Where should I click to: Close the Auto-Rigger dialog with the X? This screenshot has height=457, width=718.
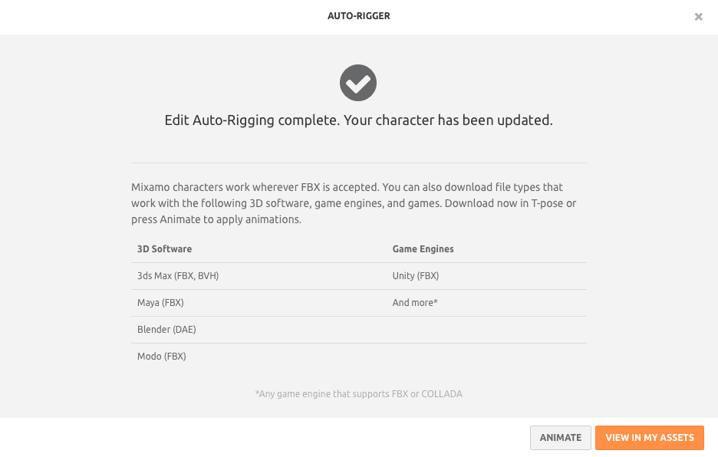click(x=698, y=17)
